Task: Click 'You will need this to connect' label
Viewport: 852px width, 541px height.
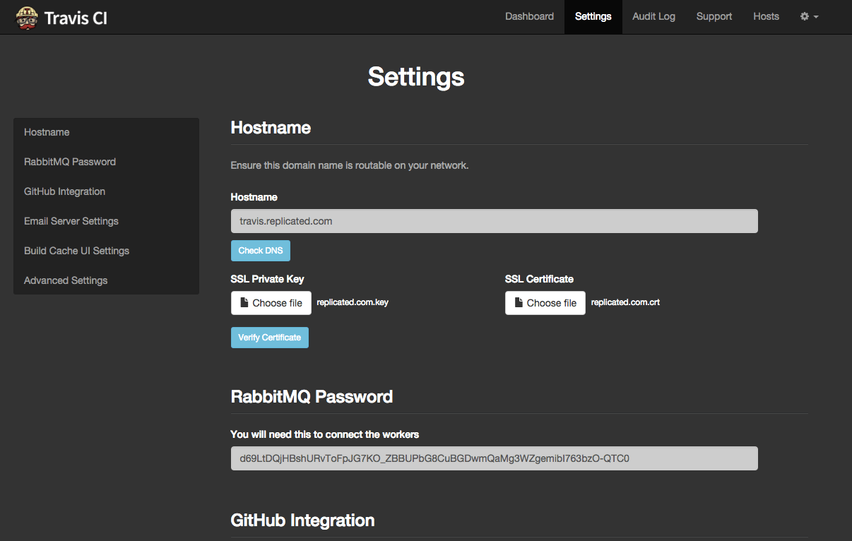Action: click(325, 434)
